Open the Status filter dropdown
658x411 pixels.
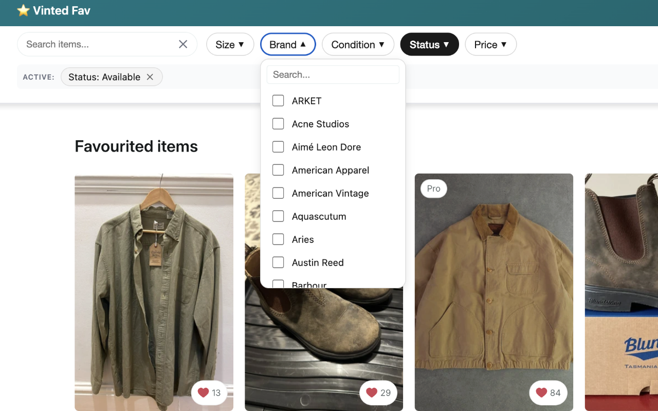point(429,45)
